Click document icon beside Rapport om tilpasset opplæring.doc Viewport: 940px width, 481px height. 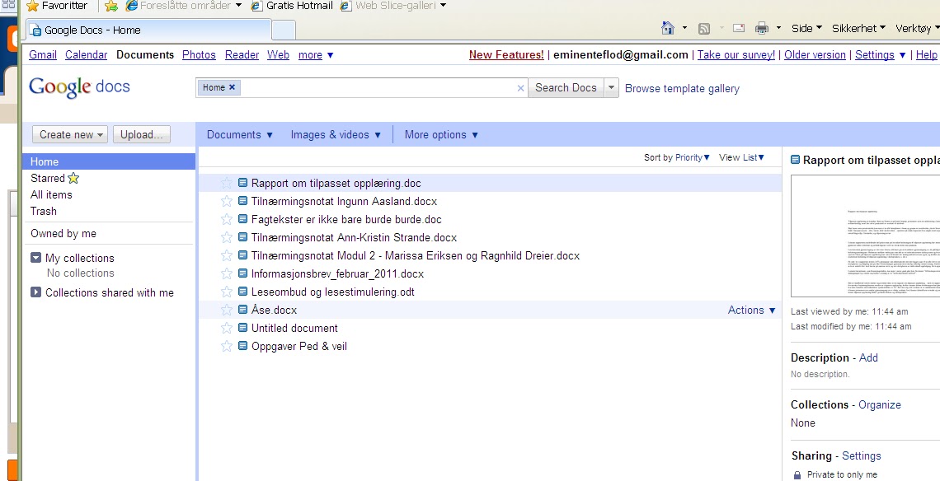click(x=242, y=183)
